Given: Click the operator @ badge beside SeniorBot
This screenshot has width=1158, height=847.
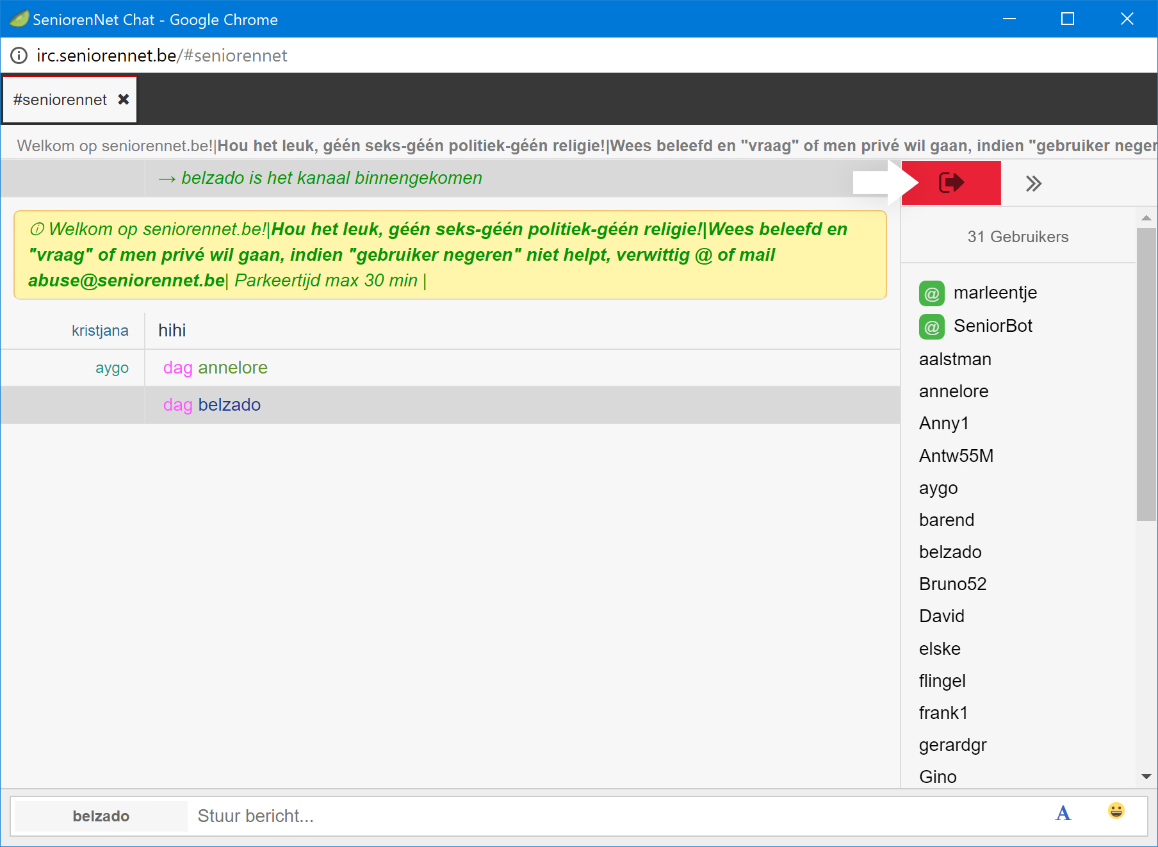Looking at the screenshot, I should pos(931,327).
